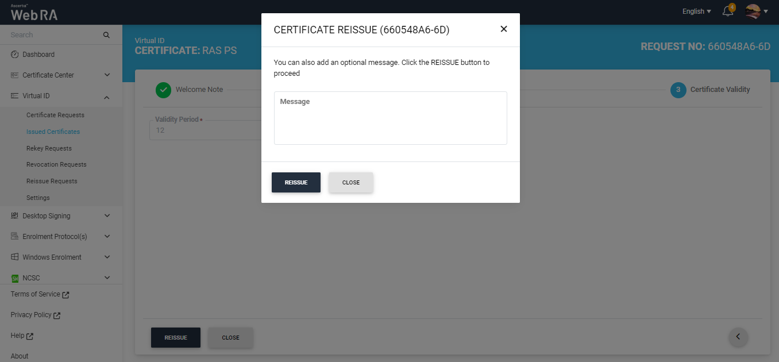Viewport: 779px width, 362px height.
Task: Go to Revocation Requests page
Action: pos(56,164)
